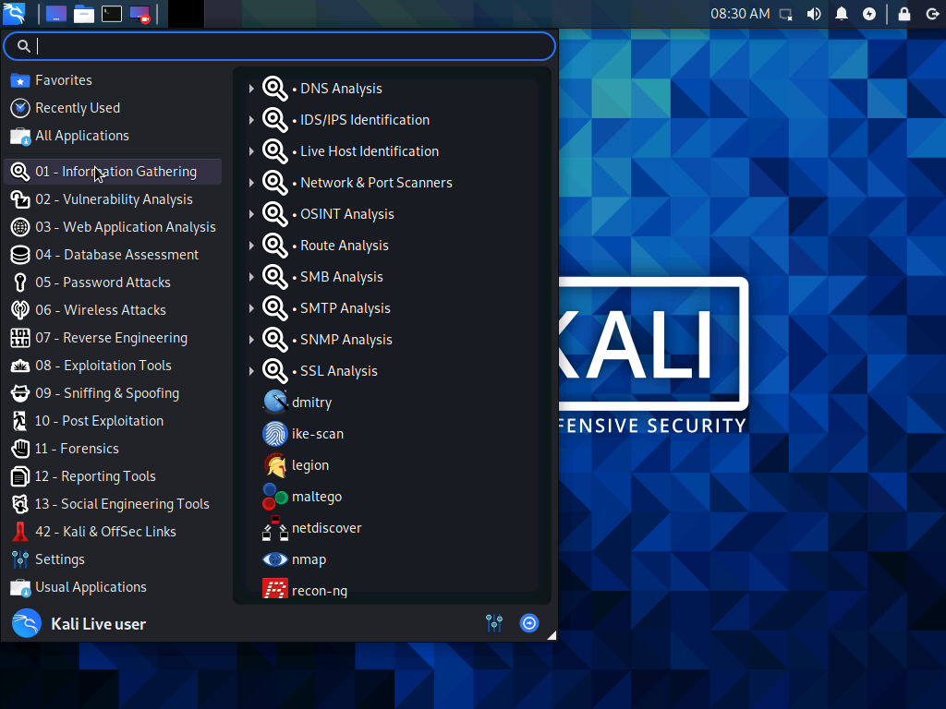Expand the SSL Analysis submenu arrow

pos(251,371)
